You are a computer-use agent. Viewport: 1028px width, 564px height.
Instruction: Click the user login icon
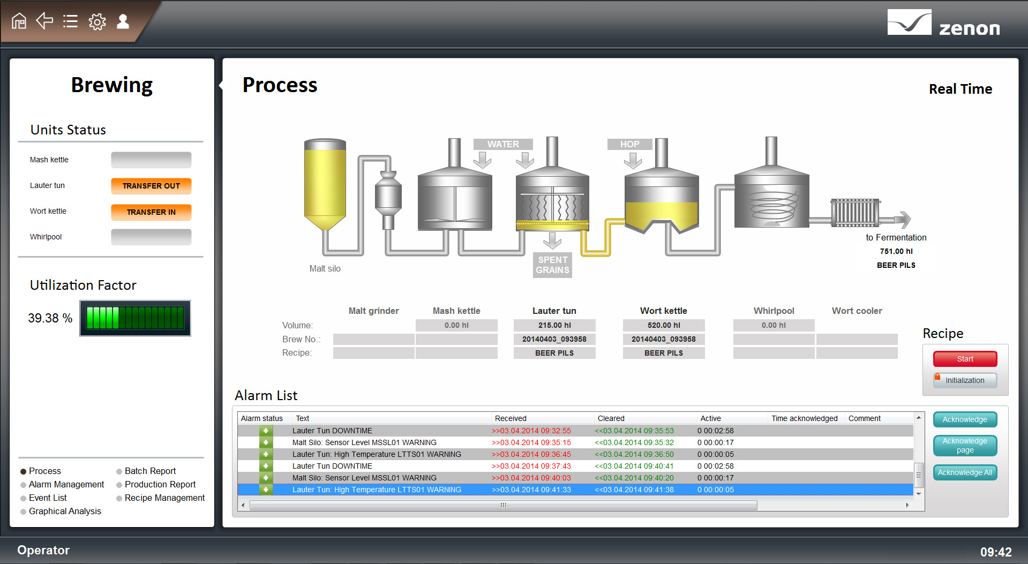pos(123,21)
